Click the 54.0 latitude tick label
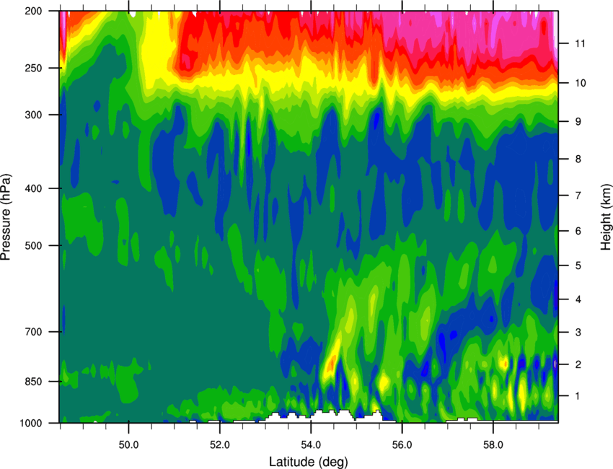The width and height of the screenshot is (613, 469). pos(311,445)
